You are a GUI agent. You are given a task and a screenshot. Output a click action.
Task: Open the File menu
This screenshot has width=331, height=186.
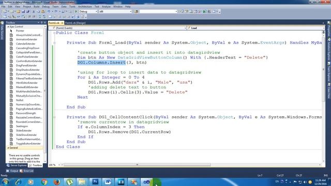[4, 7]
